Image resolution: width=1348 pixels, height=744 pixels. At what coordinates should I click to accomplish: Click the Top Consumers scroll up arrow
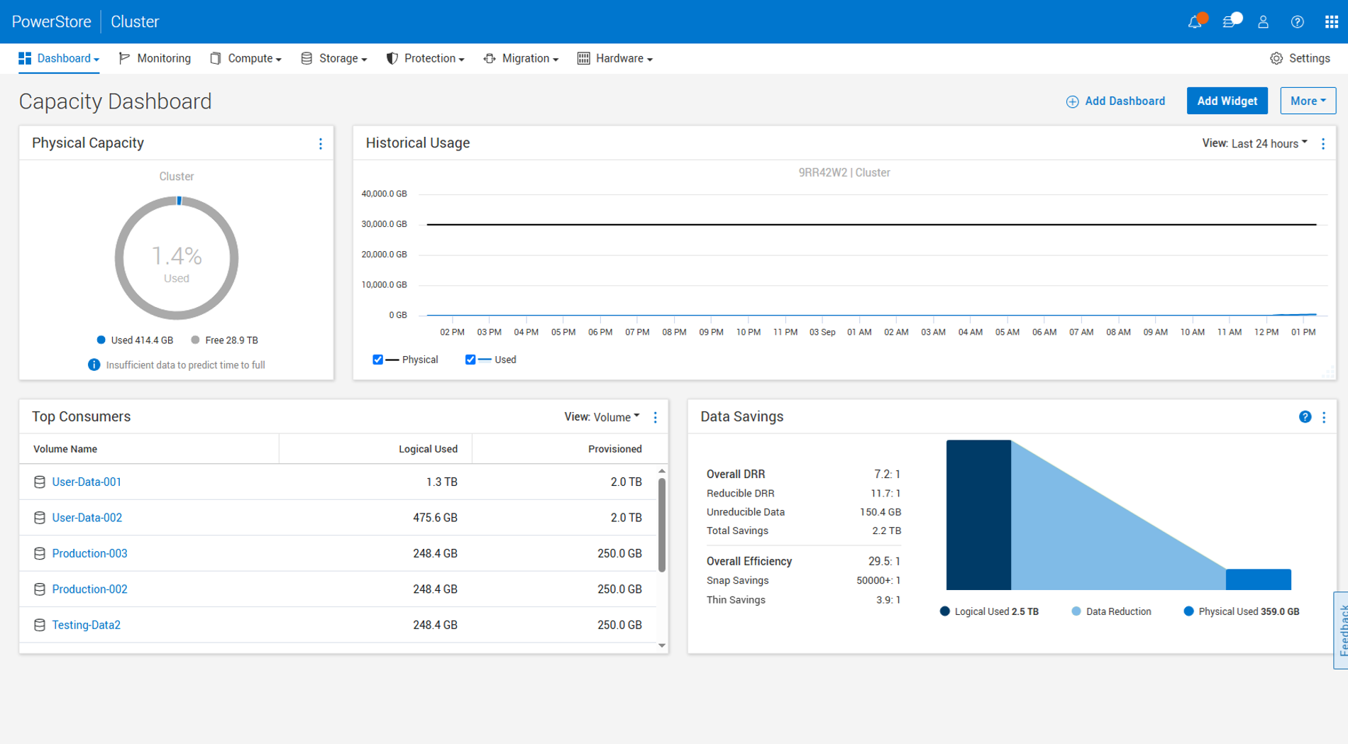coord(662,471)
